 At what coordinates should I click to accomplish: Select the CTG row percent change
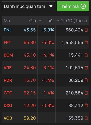[x=48, y=93]
